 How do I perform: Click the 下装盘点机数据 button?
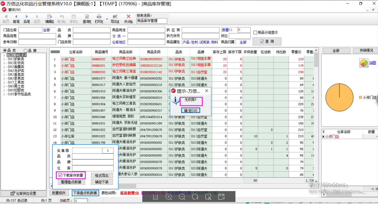(85, 193)
